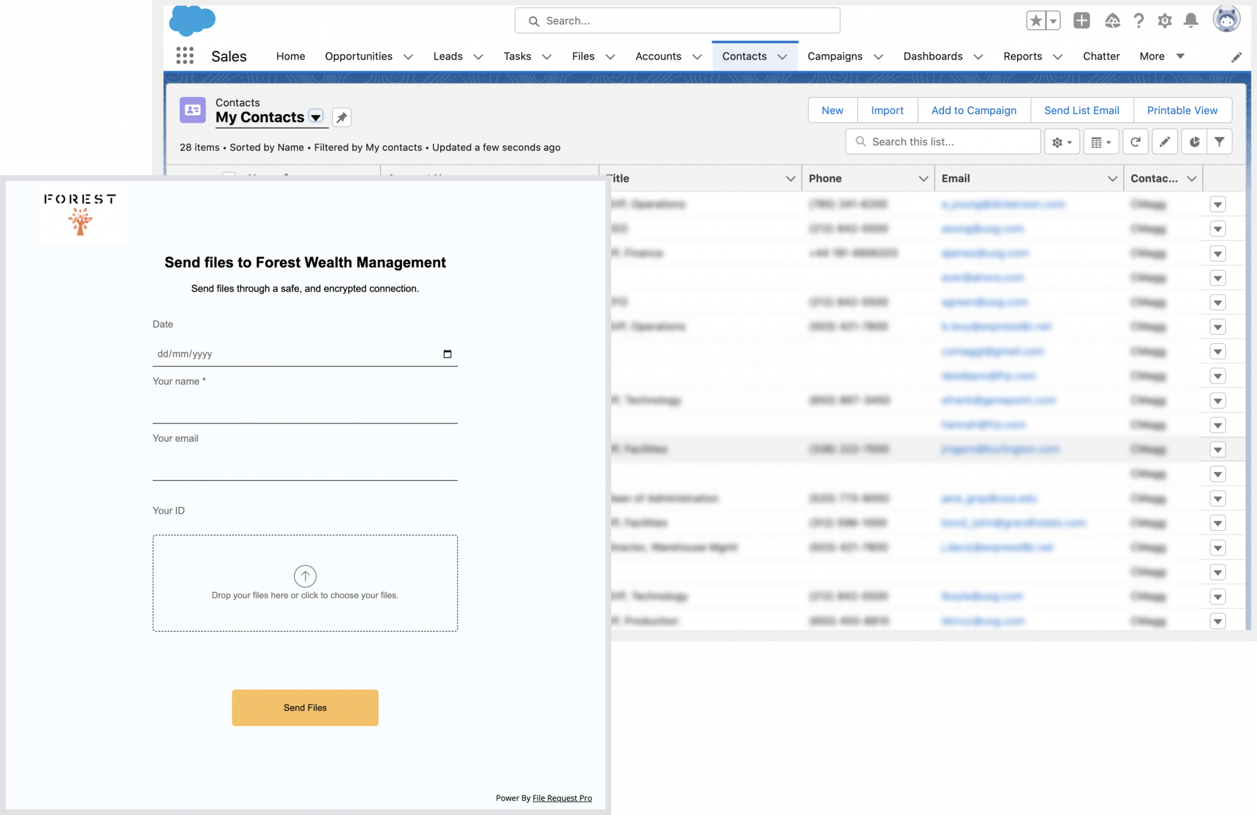Click the column settings gear icon
Viewport: 1257px width, 815px height.
click(x=1058, y=142)
